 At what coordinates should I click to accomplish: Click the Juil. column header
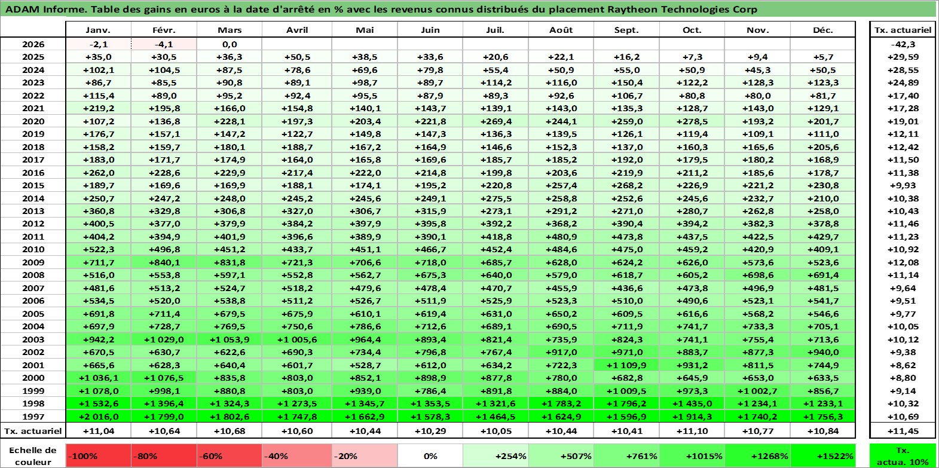point(496,30)
